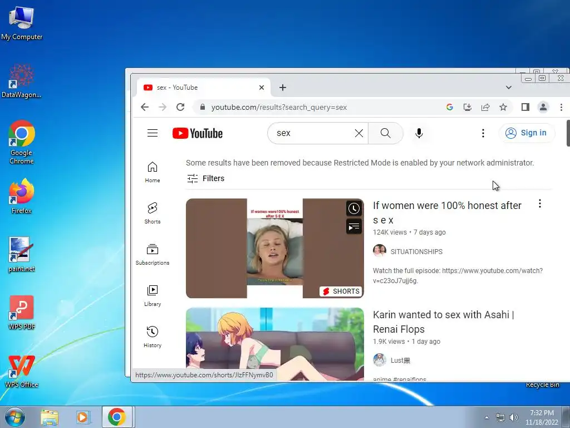This screenshot has width=570, height=428.
Task: Click the install app icon in address bar
Action: click(468, 107)
